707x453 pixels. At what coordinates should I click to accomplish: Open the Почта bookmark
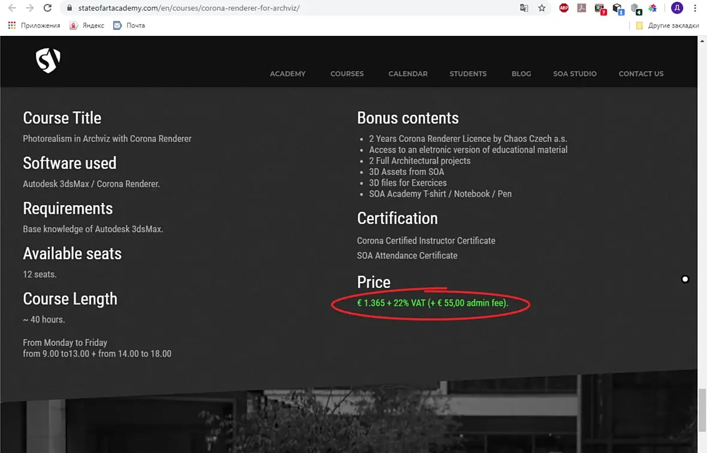coord(129,25)
